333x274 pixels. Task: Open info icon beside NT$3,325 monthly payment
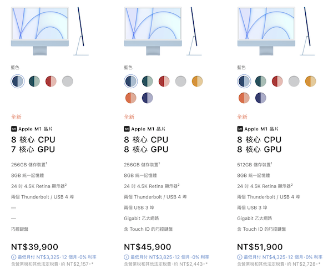[13, 257]
